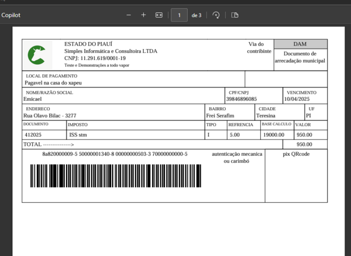Click the page number input field
The image size is (351, 256).
coord(179,15)
